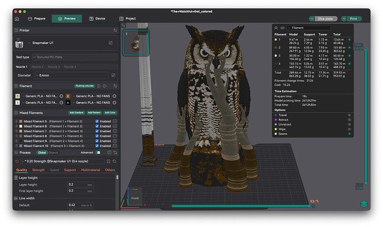Open filament settings options icon

pyautogui.click(x=115, y=86)
